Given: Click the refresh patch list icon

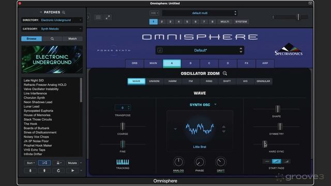Looking at the screenshot, I should click(x=58, y=171).
